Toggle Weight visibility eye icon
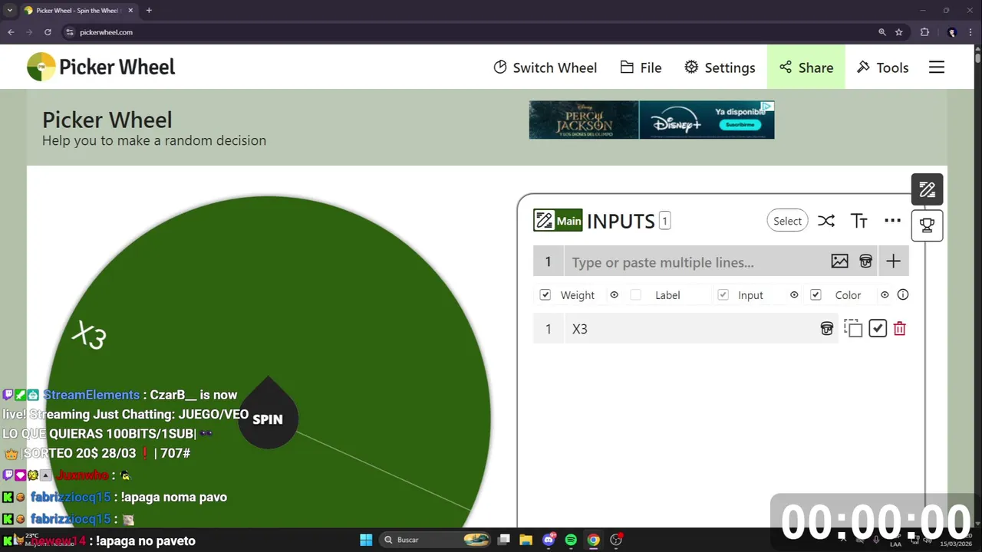982x552 pixels. [x=614, y=294]
